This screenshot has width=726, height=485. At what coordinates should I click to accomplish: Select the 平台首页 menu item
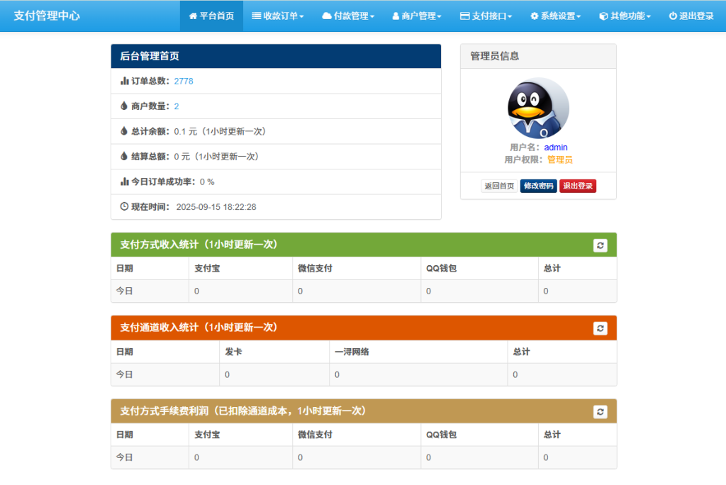[x=211, y=16]
